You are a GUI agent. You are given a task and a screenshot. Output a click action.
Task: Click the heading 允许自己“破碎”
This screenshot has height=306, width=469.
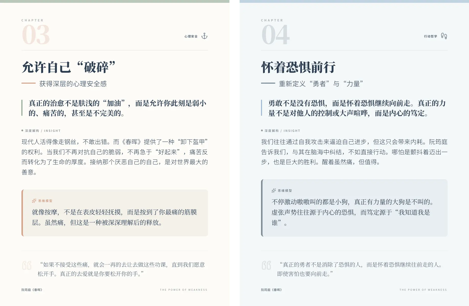coord(69,67)
